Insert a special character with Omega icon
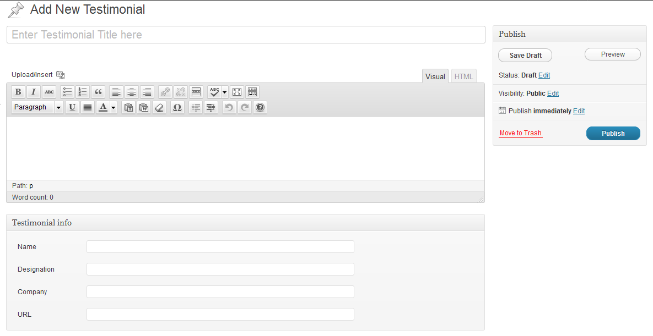The height and width of the screenshot is (336, 653). tap(177, 107)
